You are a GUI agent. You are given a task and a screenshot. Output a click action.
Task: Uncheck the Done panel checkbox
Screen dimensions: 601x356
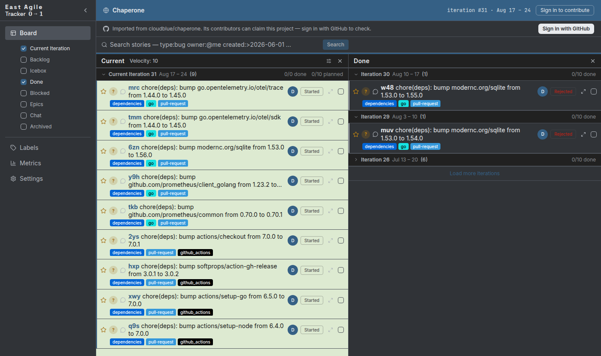(24, 82)
